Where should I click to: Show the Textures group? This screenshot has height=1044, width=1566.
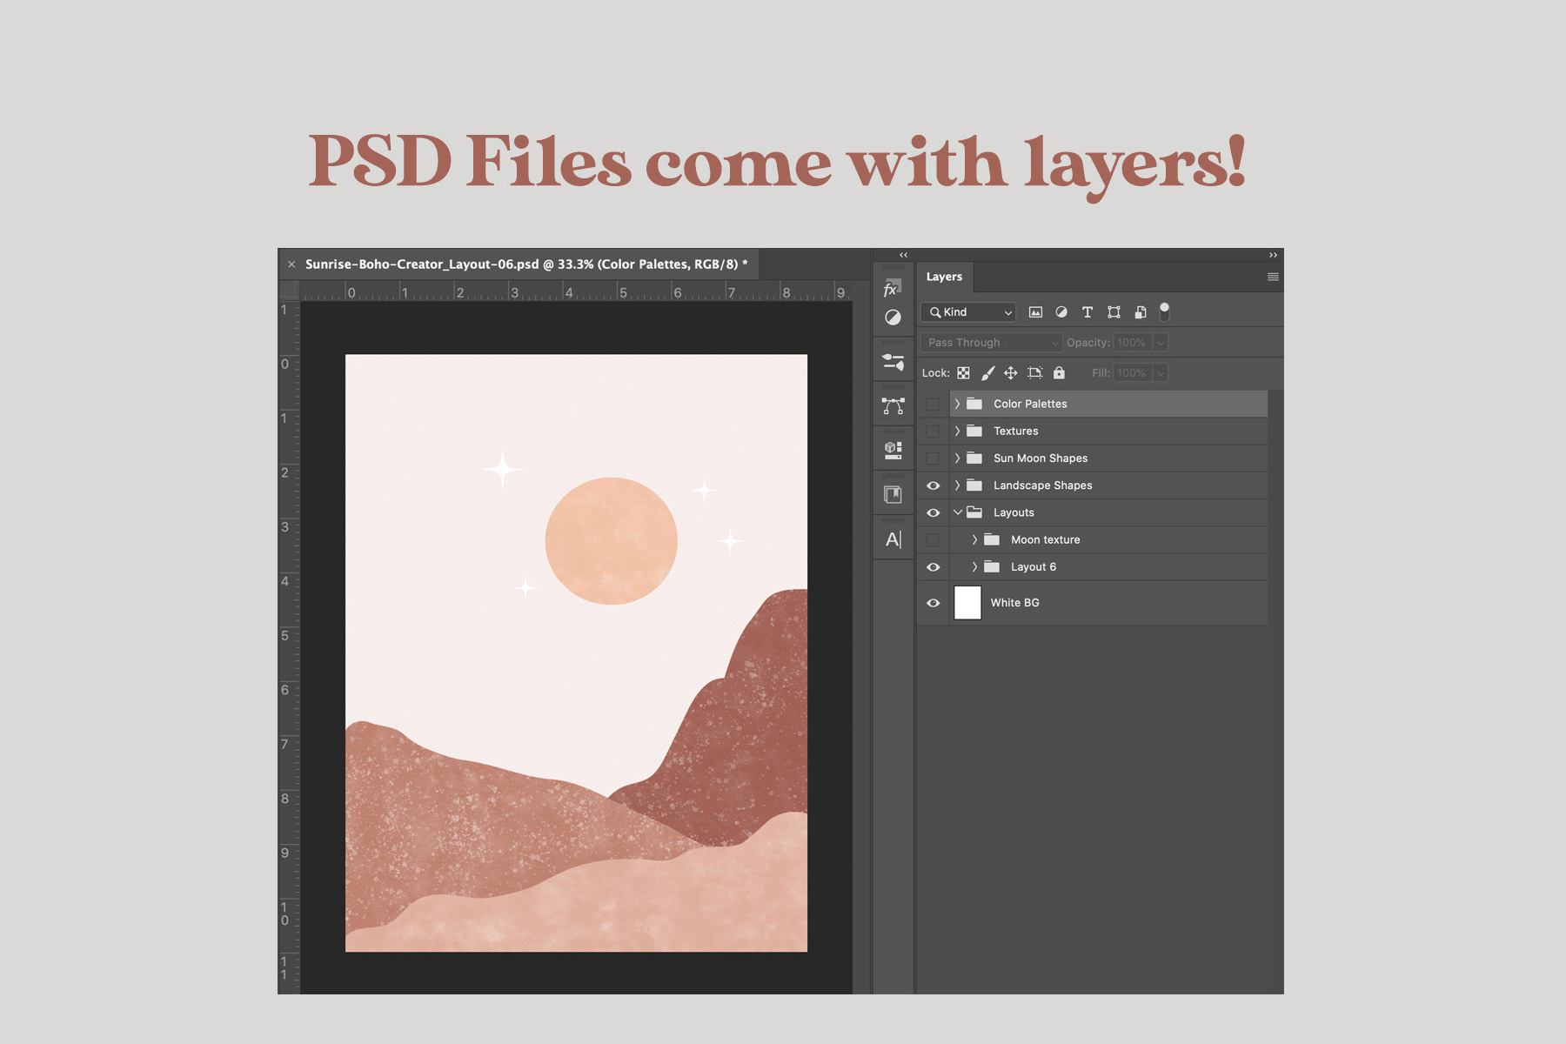tap(933, 432)
